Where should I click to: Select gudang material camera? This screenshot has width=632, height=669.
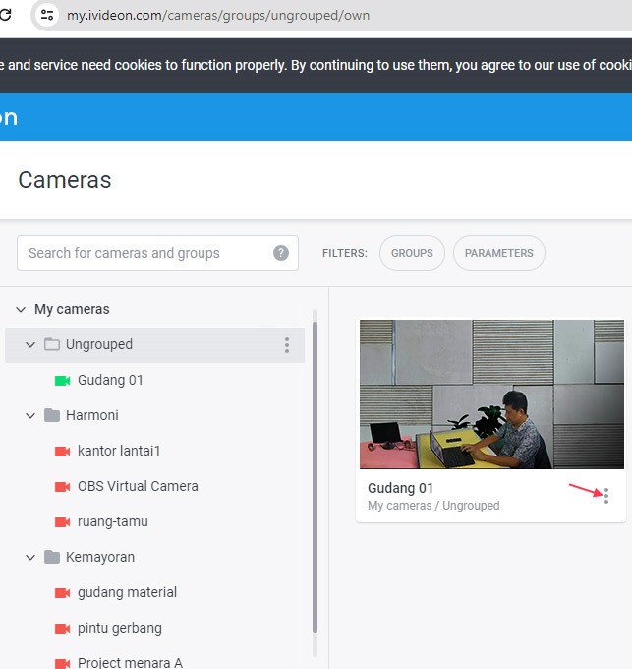click(x=127, y=592)
